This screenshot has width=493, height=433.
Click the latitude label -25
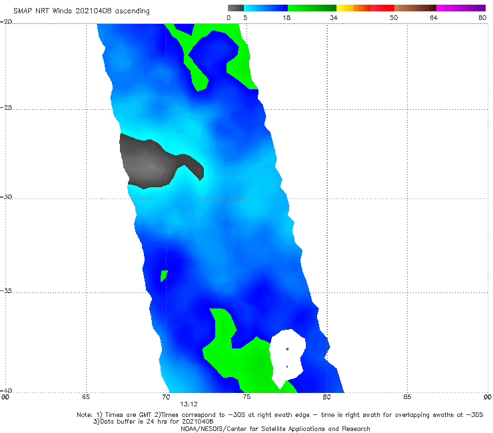click(x=6, y=107)
